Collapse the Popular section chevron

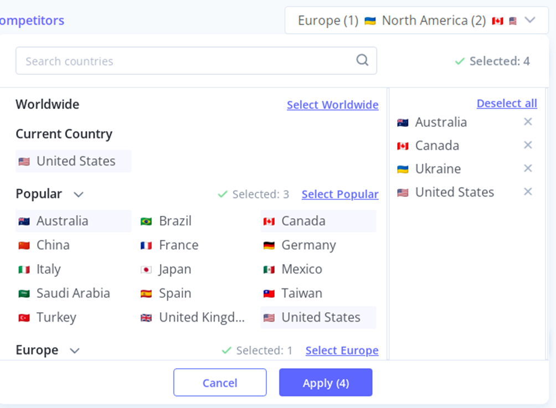[x=79, y=194]
